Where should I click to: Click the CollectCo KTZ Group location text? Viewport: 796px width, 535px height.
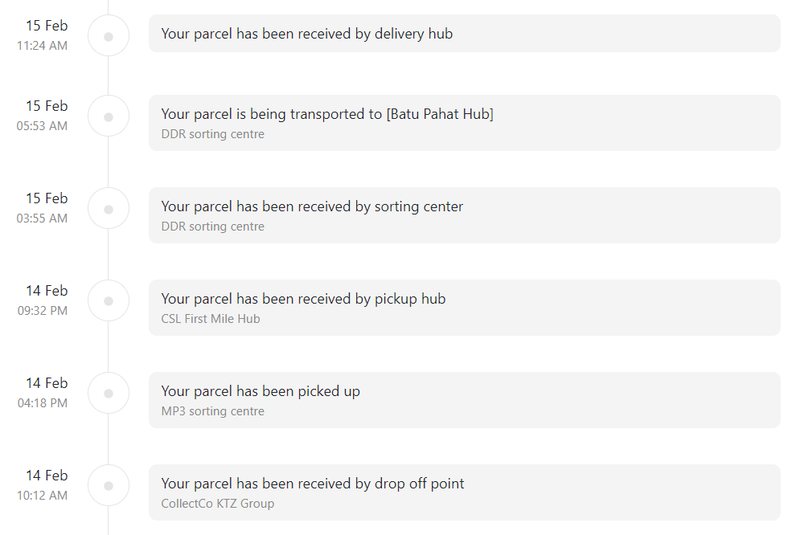pos(218,504)
